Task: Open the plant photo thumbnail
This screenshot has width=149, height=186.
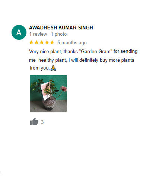Action: pyautogui.click(x=48, y=94)
